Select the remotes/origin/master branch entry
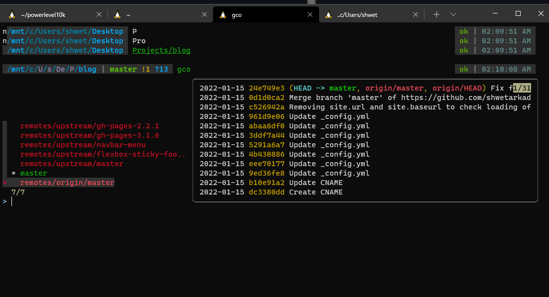This screenshot has height=297, width=549. coord(67,183)
